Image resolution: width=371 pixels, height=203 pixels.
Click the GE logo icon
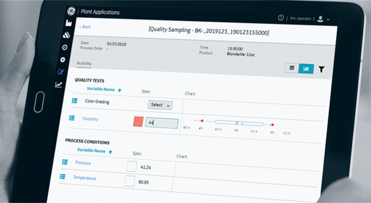(71, 11)
